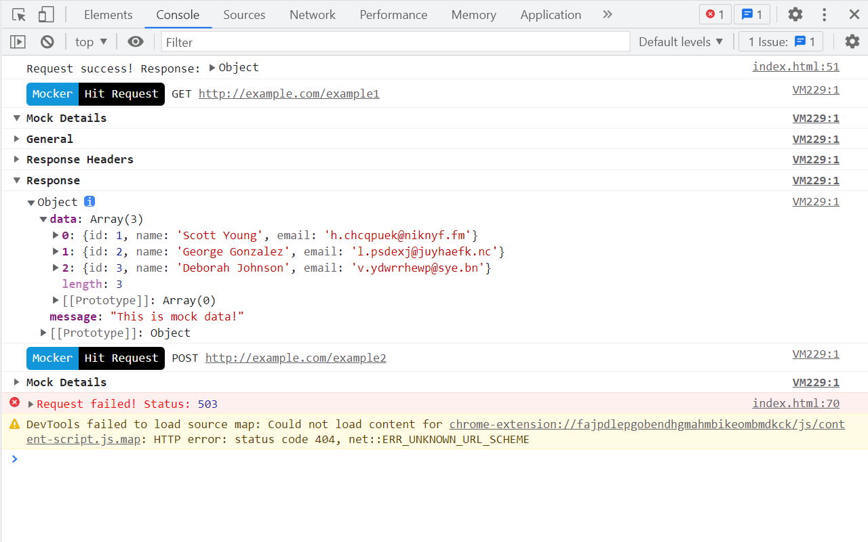
Task: Create live expression with the eye icon
Action: click(x=136, y=41)
